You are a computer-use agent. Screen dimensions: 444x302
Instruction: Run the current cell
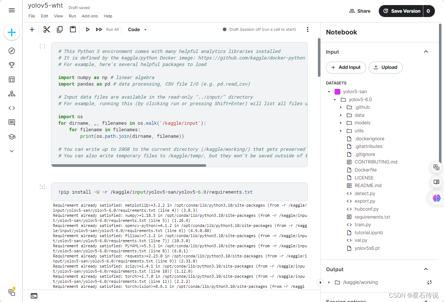[87, 29]
